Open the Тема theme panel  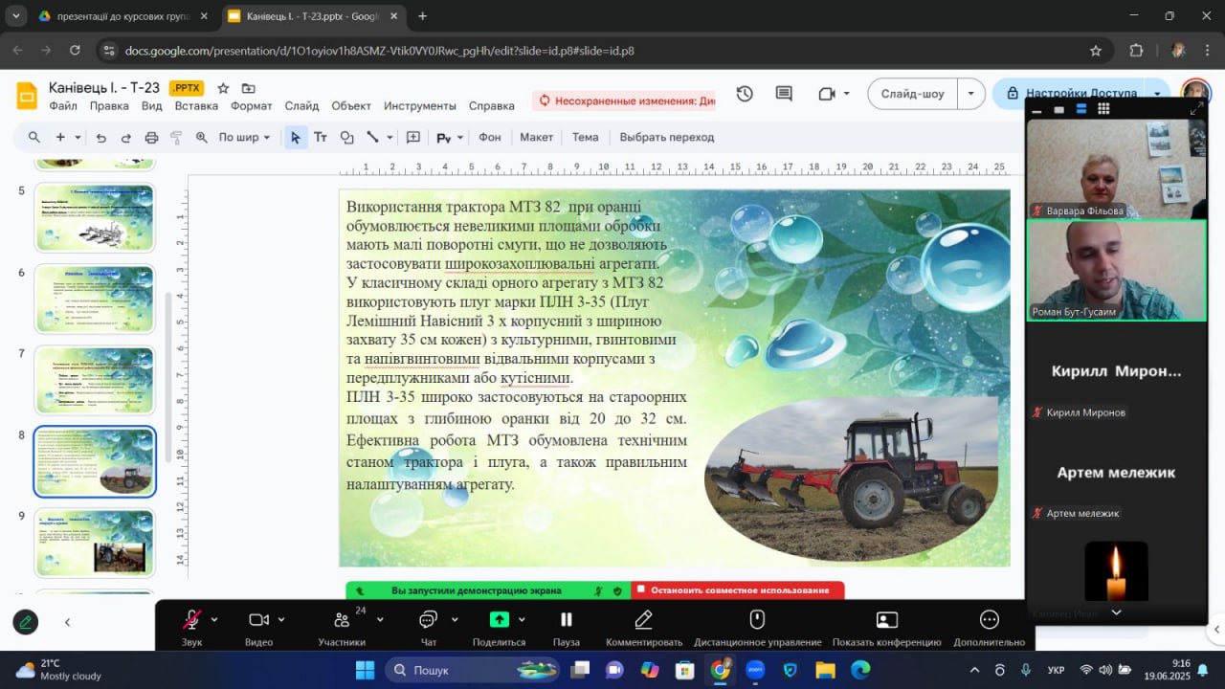pyautogui.click(x=585, y=137)
